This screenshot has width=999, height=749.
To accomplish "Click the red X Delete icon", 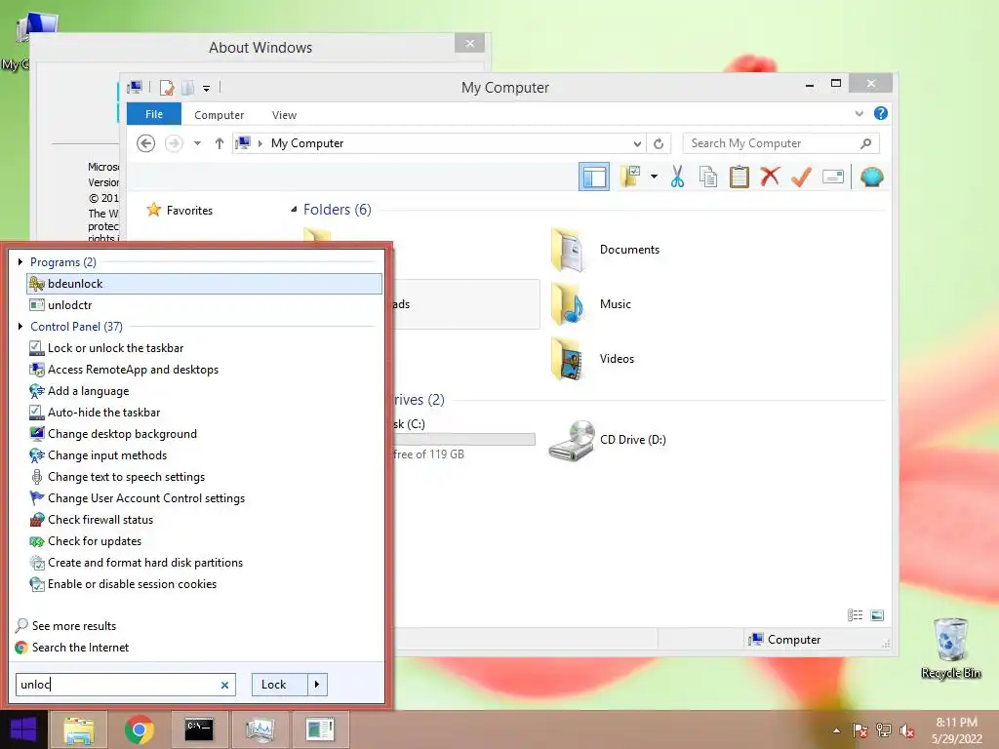I will 770,177.
